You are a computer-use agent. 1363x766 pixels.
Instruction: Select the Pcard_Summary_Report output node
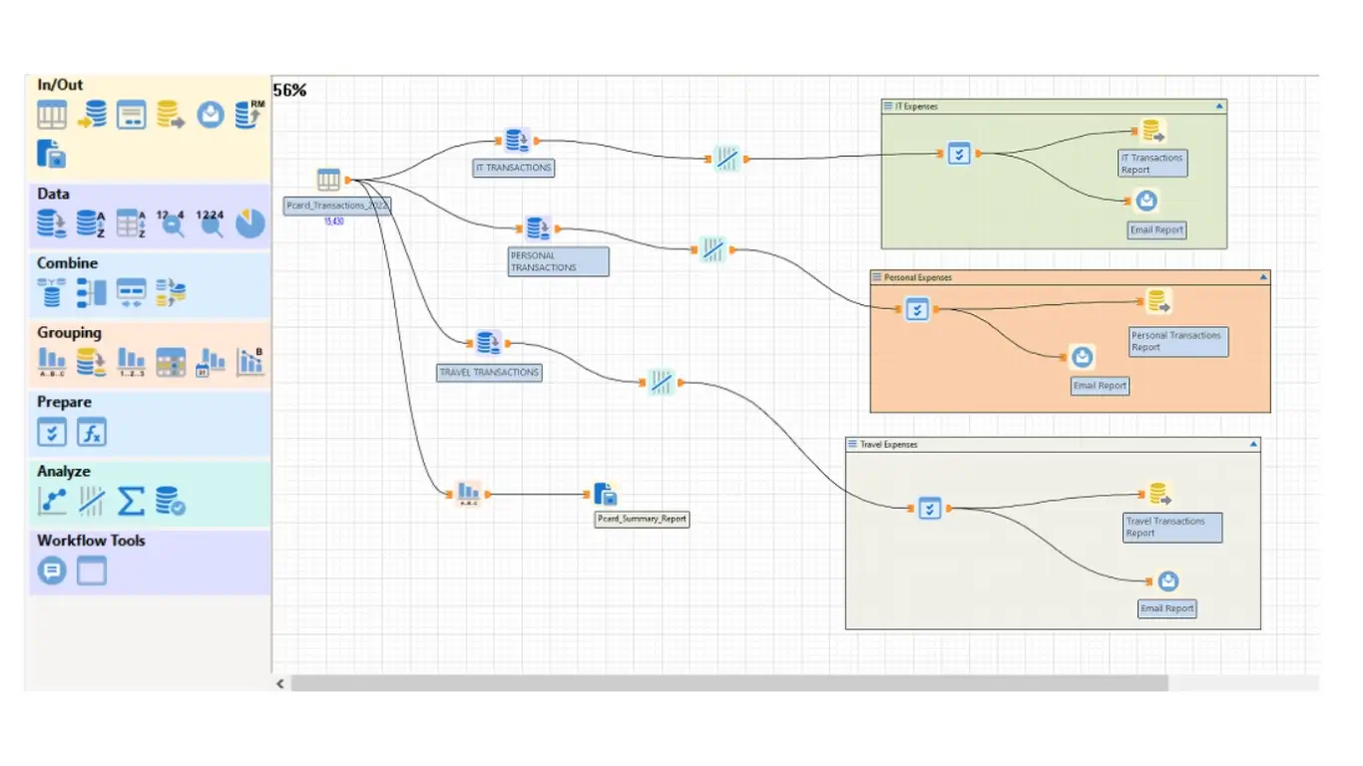606,494
